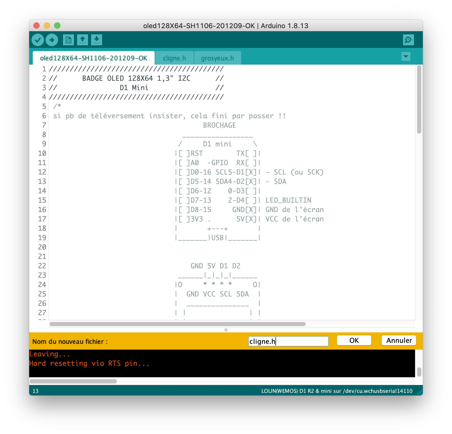Open the grosyeux.h tab
The height and width of the screenshot is (434, 452).
pyautogui.click(x=217, y=58)
